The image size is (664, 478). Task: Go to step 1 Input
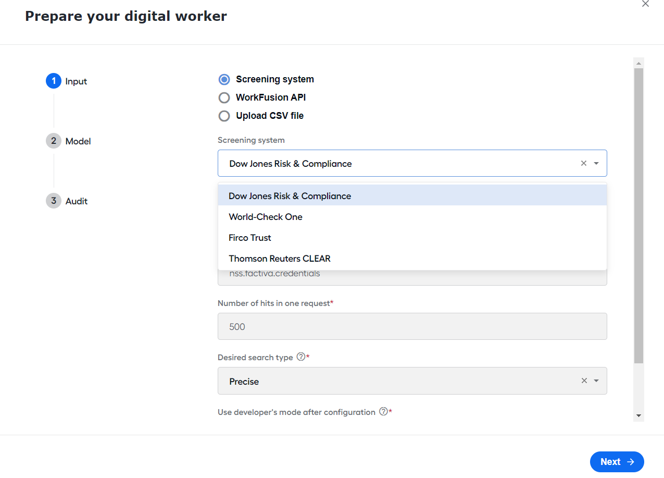pyautogui.click(x=67, y=81)
